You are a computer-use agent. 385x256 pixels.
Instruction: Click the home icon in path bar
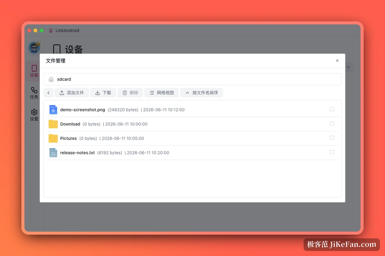tap(51, 79)
